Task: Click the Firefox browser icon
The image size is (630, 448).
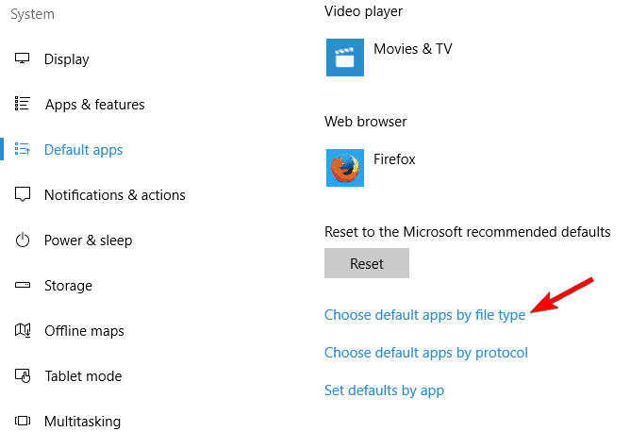Action: (345, 168)
